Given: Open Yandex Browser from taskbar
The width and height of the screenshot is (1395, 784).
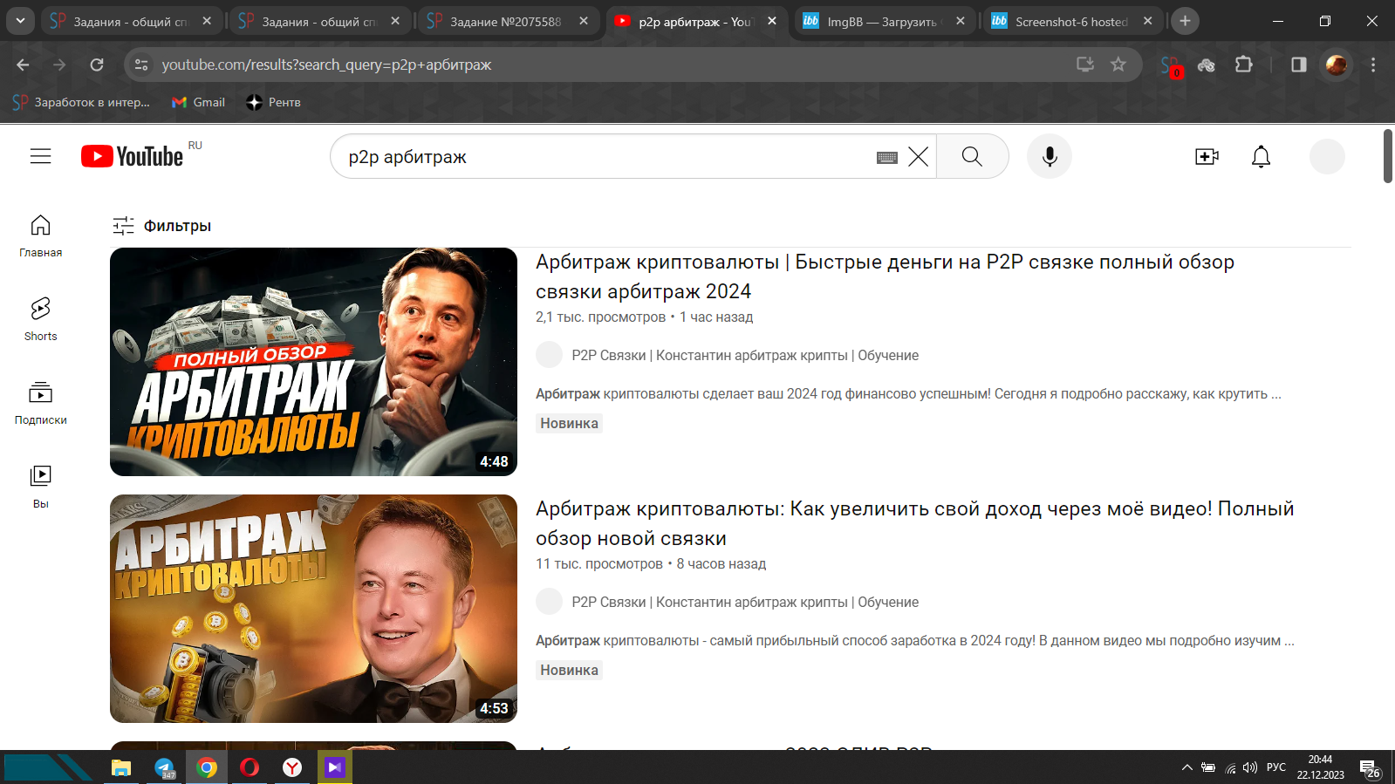Looking at the screenshot, I should pos(292,767).
